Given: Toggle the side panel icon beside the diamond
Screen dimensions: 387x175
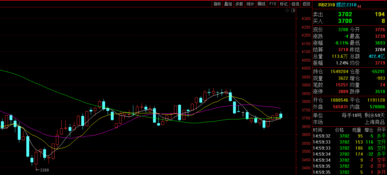Looking at the screenshot, I should (x=293, y=10).
